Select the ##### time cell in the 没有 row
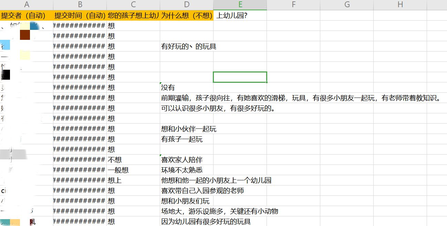 click(x=80, y=88)
